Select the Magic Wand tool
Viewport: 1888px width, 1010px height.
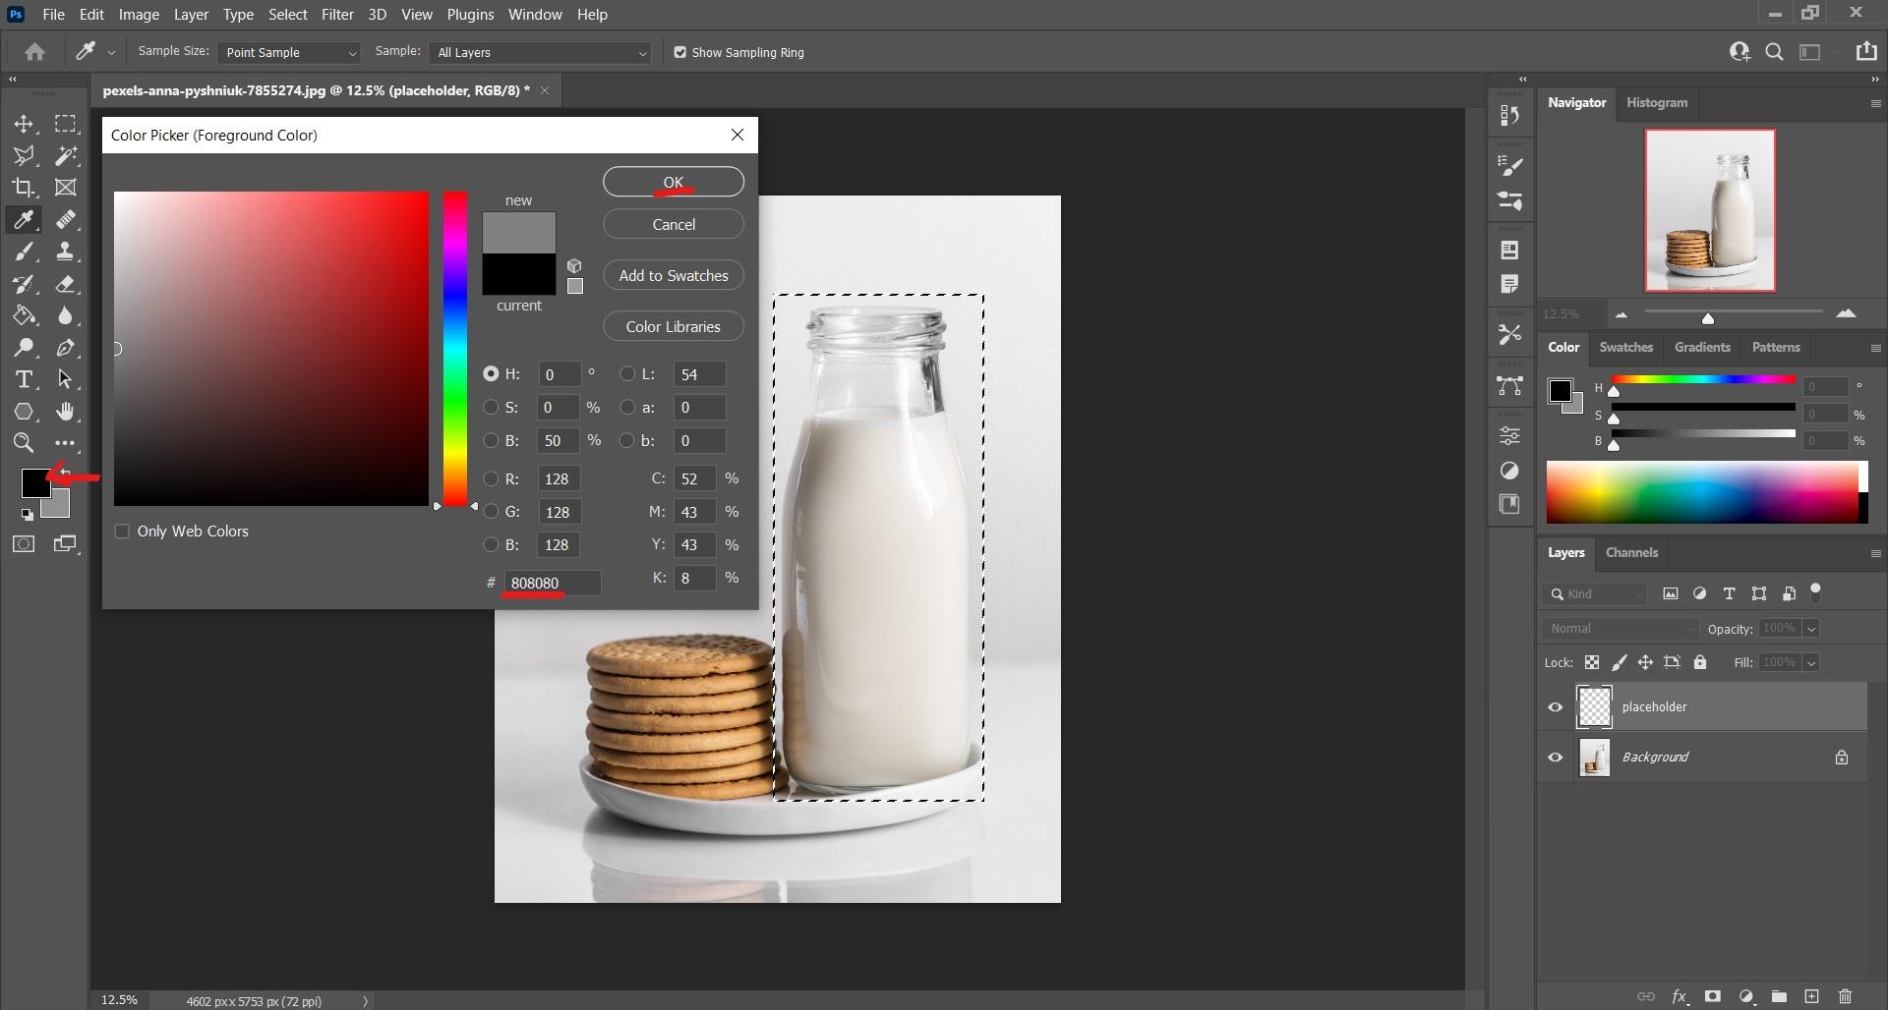(66, 155)
